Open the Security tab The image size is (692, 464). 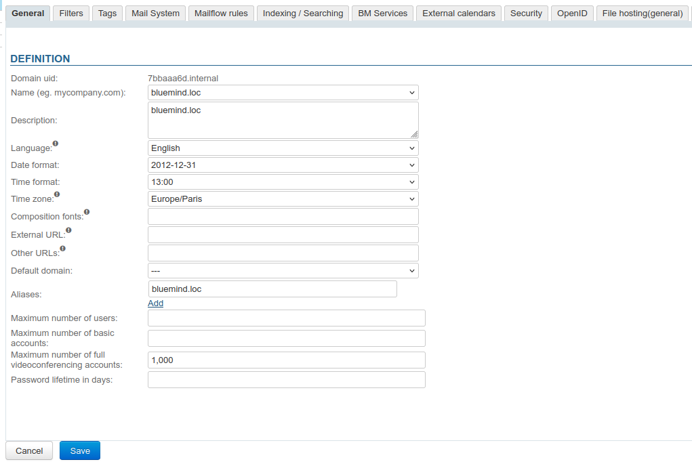pyautogui.click(x=526, y=14)
